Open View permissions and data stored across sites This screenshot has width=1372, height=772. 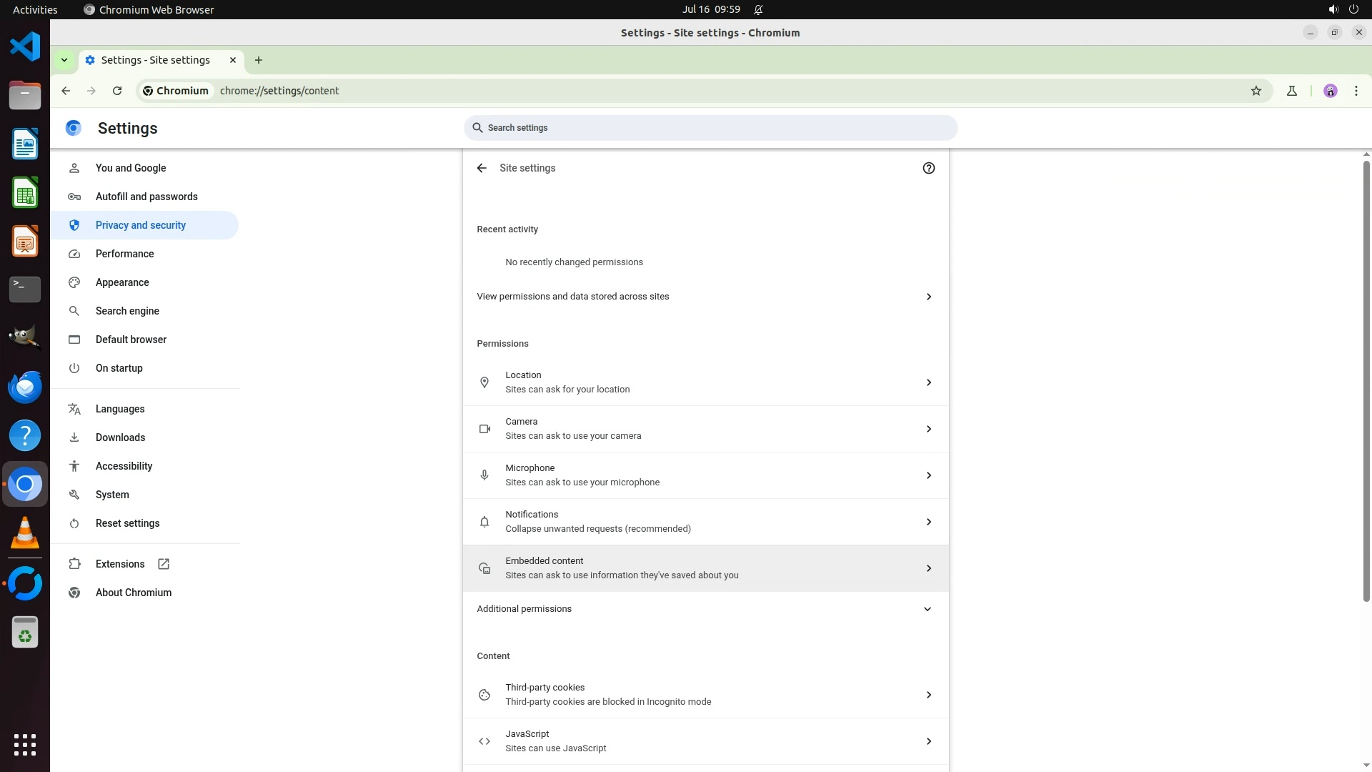point(705,297)
